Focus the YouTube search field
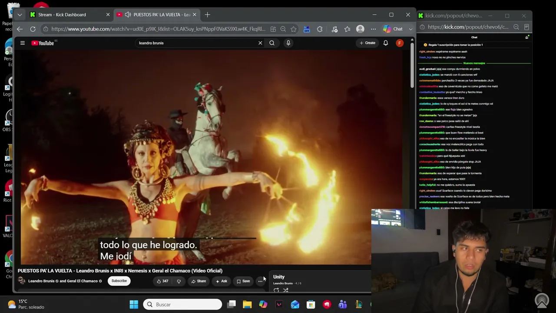Viewport: 556px width, 313px height. [x=198, y=43]
